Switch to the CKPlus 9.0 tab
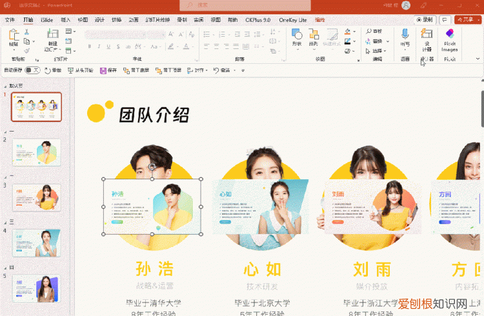 click(258, 20)
